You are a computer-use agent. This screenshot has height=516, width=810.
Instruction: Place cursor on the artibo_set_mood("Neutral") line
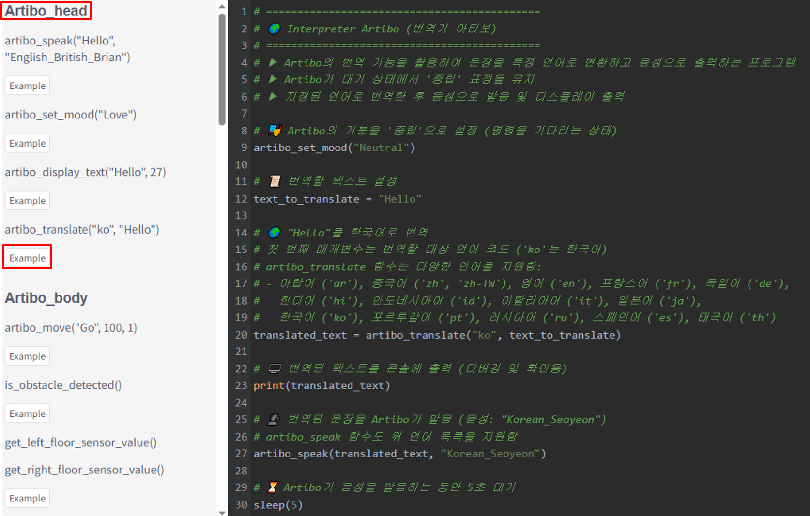[x=334, y=147]
